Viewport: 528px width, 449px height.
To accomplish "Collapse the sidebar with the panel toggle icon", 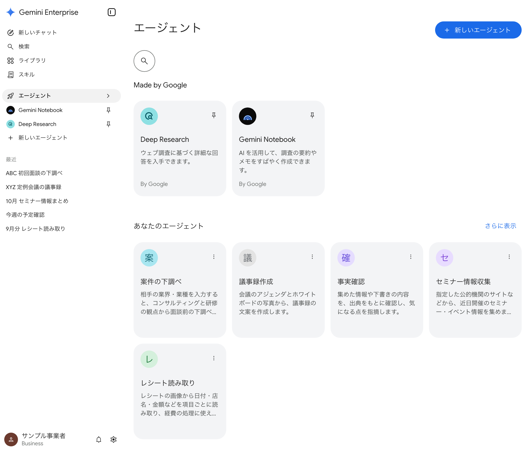I will [x=112, y=12].
